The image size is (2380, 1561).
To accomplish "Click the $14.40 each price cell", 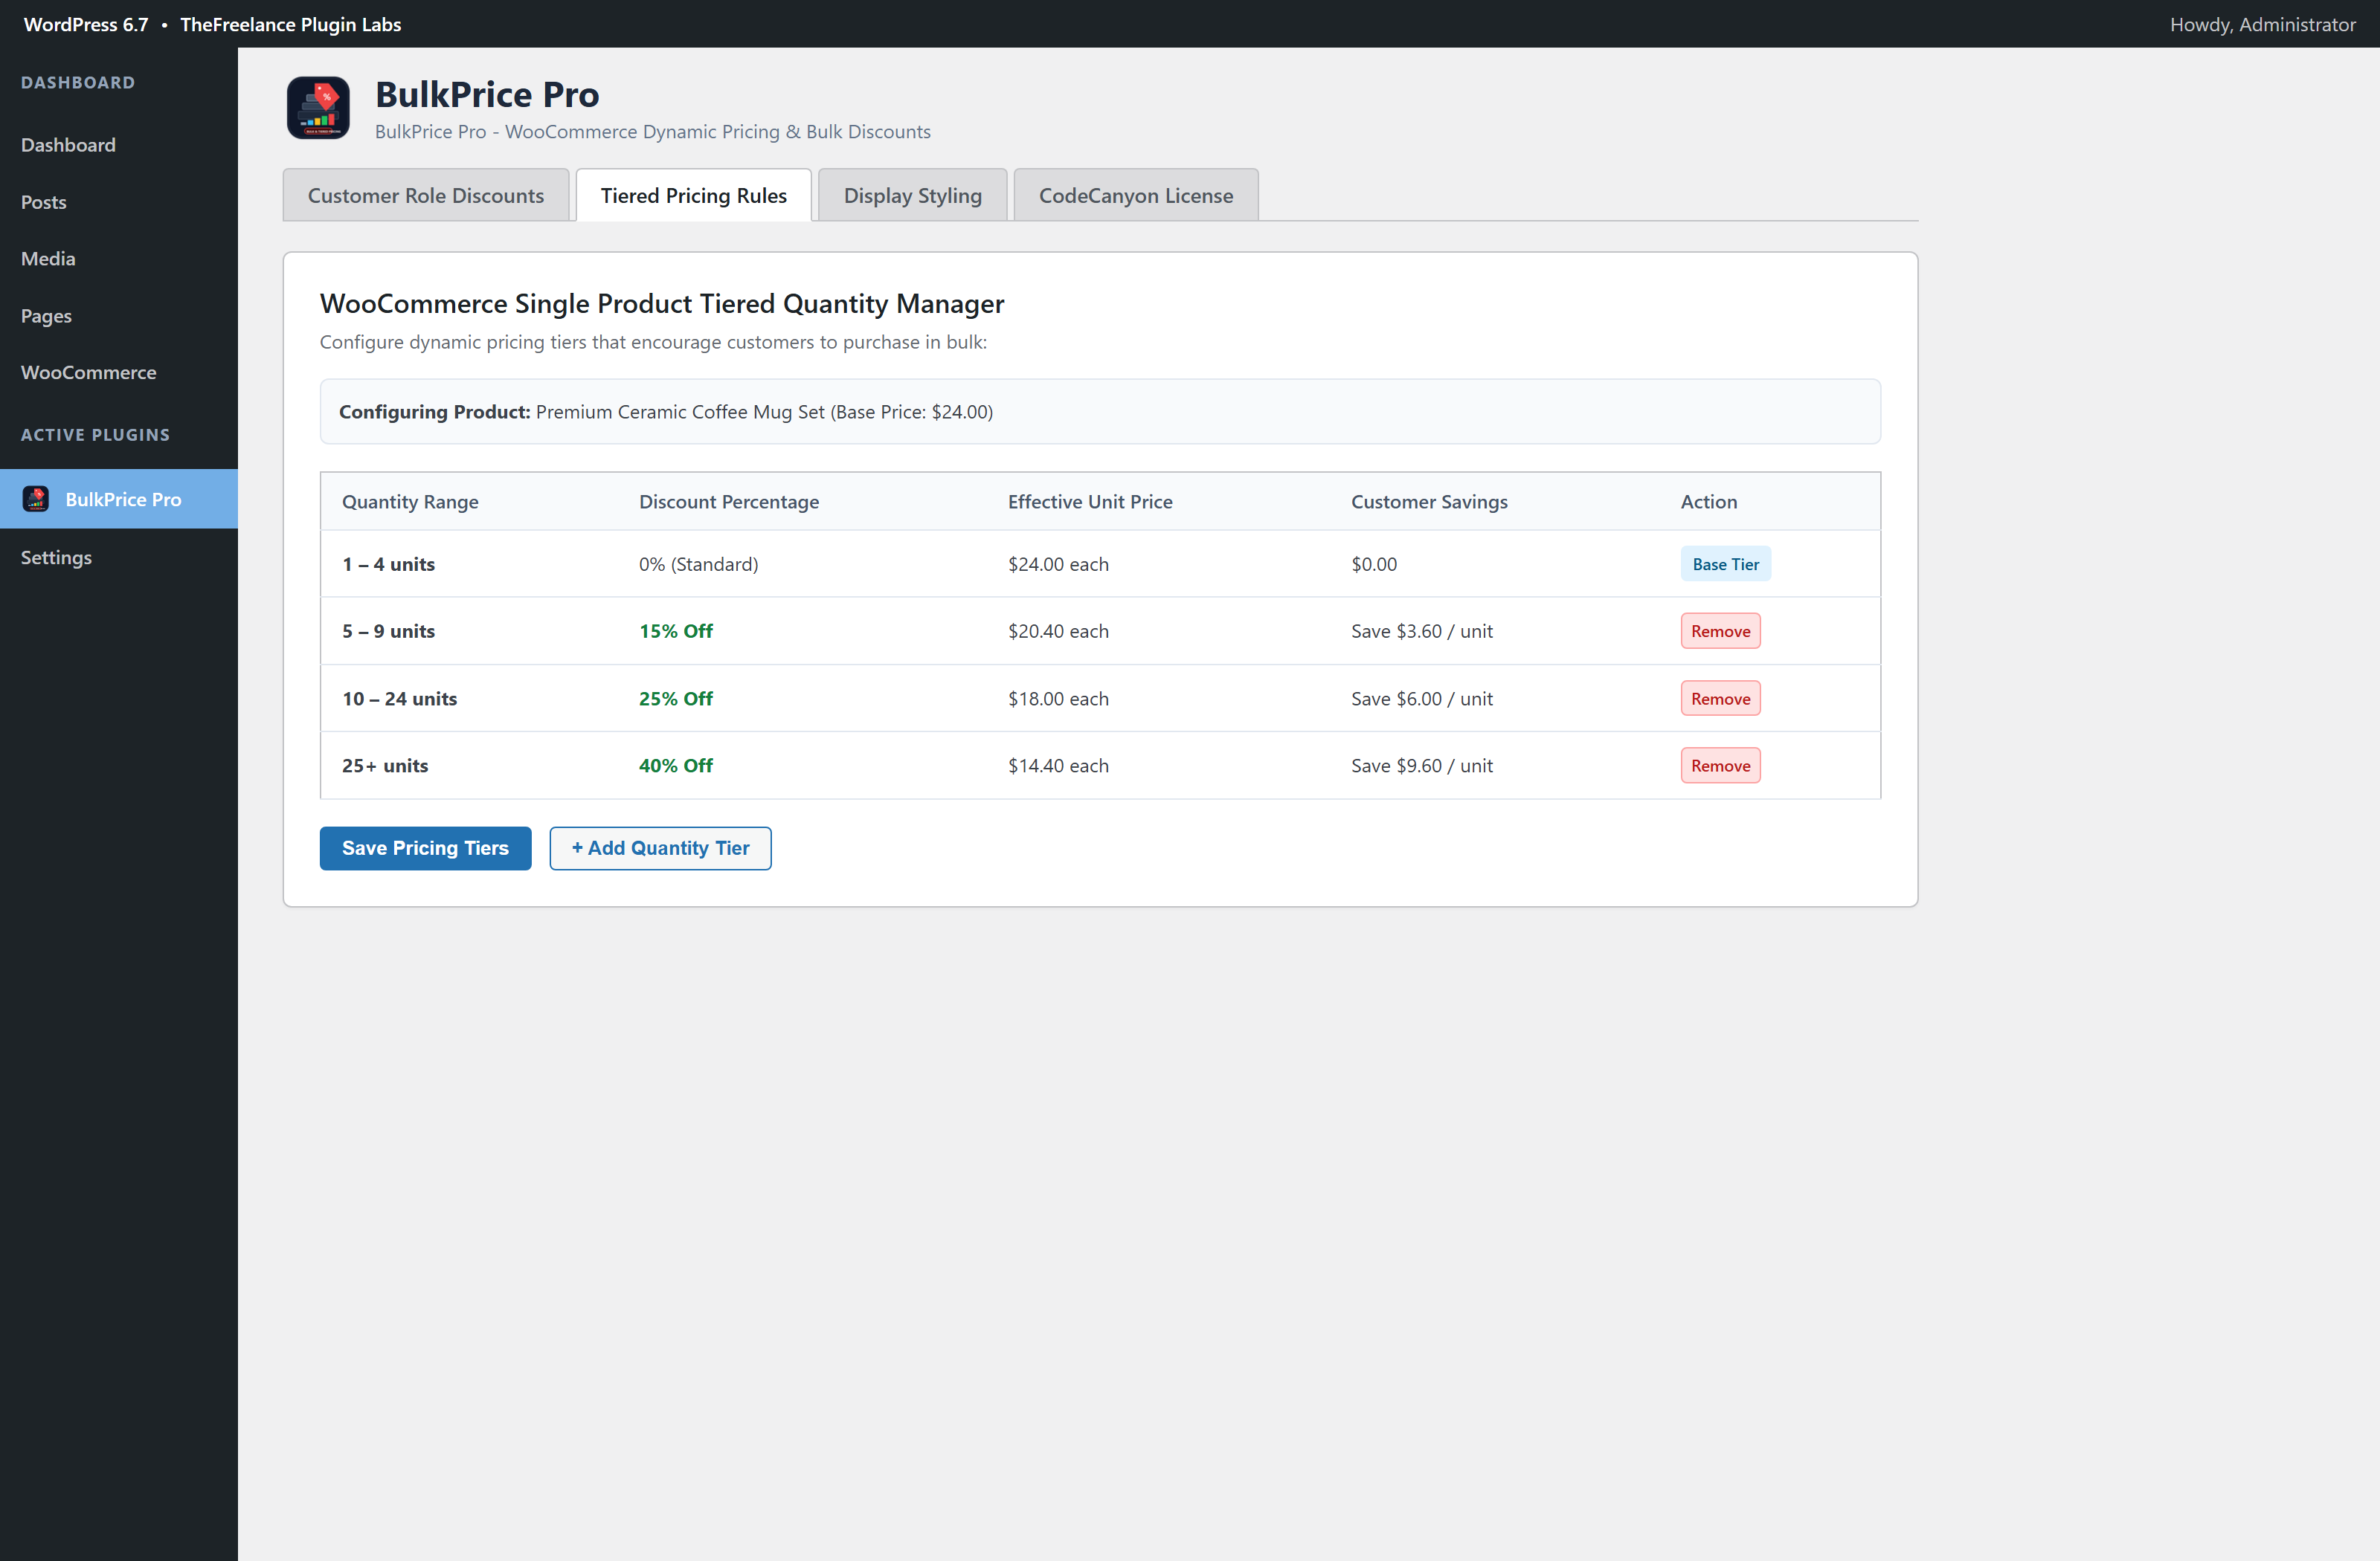I will pyautogui.click(x=1058, y=766).
